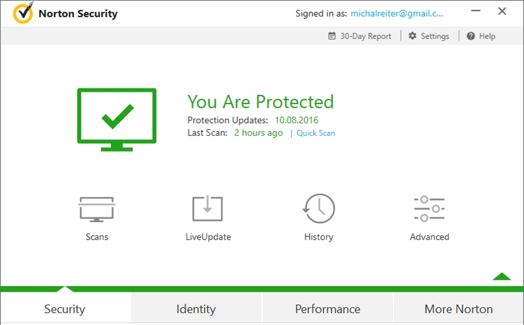Click the Norton checkmark logo
This screenshot has height=325, width=524.
tap(23, 13)
